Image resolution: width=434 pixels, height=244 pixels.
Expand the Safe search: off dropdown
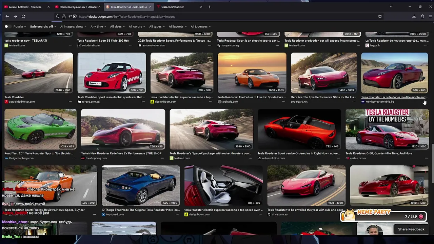[x=43, y=26]
